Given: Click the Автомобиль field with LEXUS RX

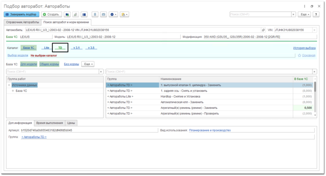Looking at the screenshot, I should [x=143, y=30].
